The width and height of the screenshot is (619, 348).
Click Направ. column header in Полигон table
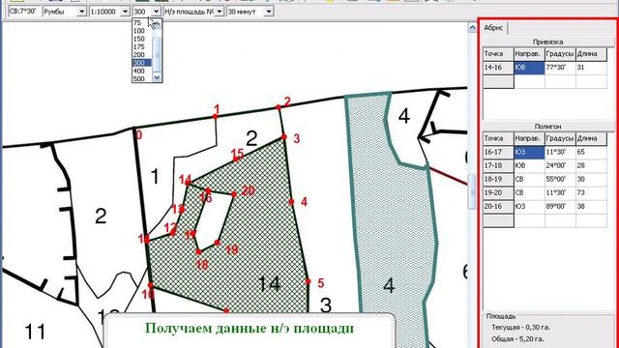529,138
